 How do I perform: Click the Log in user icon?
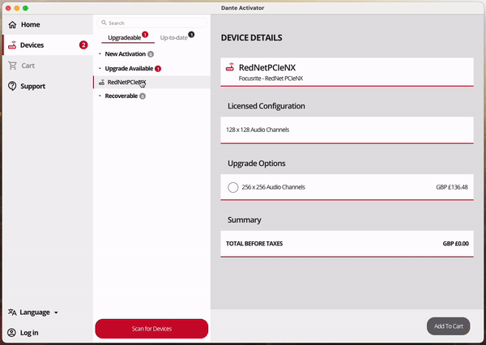12,333
